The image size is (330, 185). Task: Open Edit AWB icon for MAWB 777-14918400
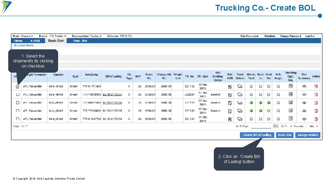(230, 95)
